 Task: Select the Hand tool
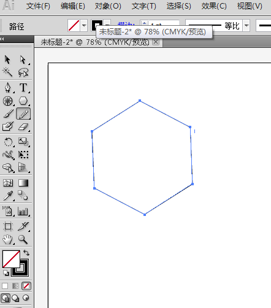coord(8,239)
